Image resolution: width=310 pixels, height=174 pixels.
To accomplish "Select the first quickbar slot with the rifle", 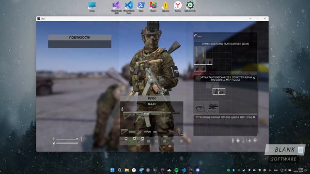I will [124, 141].
